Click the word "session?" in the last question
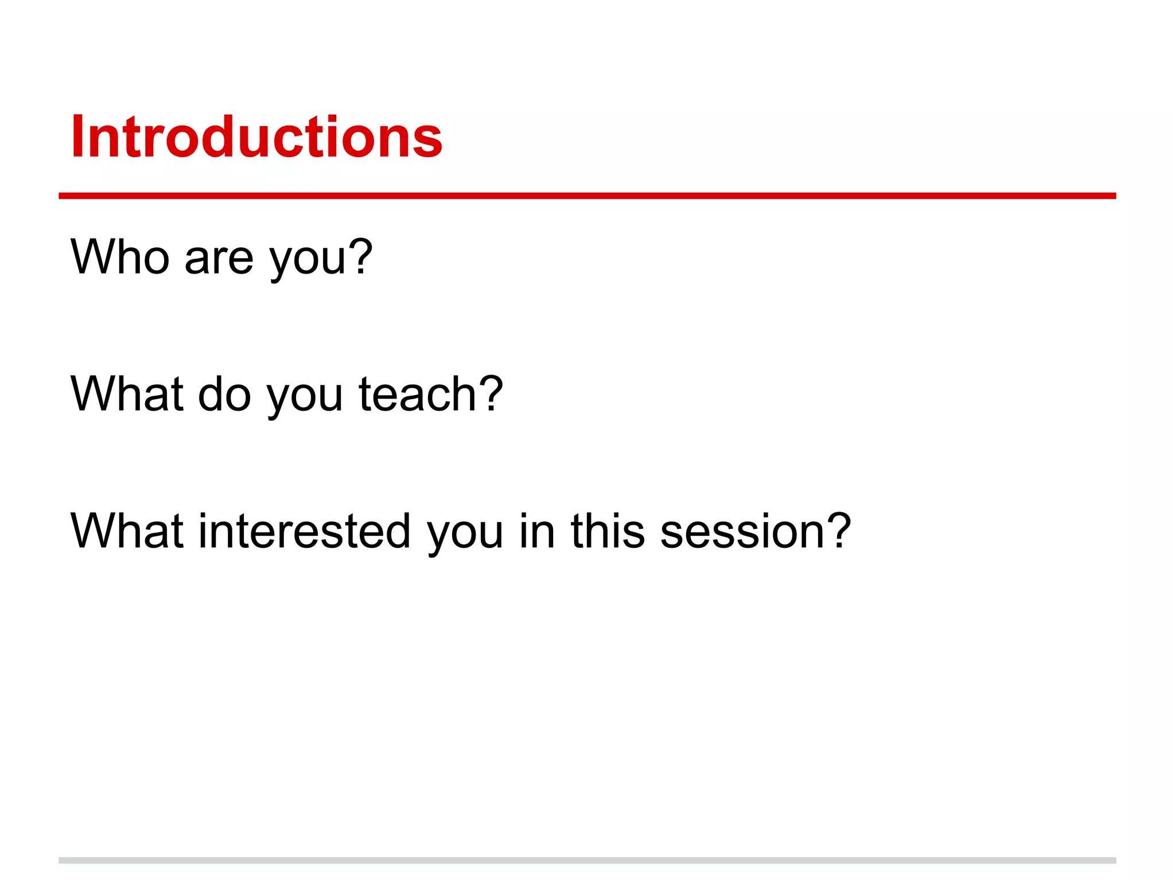The width and height of the screenshot is (1175, 881). tap(756, 532)
